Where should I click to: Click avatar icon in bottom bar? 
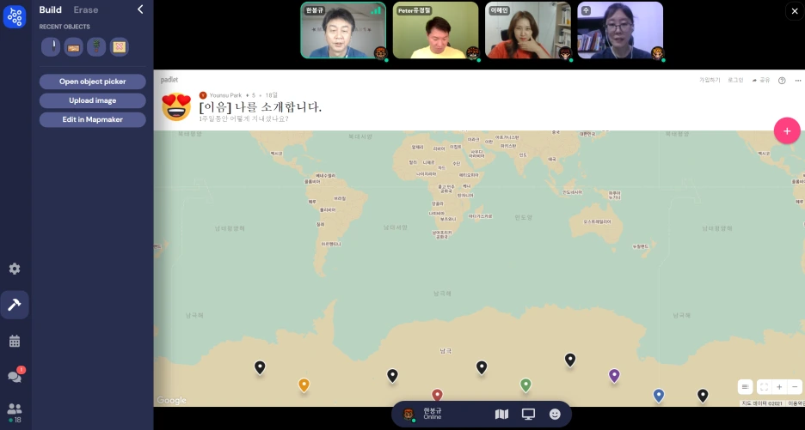pos(409,414)
